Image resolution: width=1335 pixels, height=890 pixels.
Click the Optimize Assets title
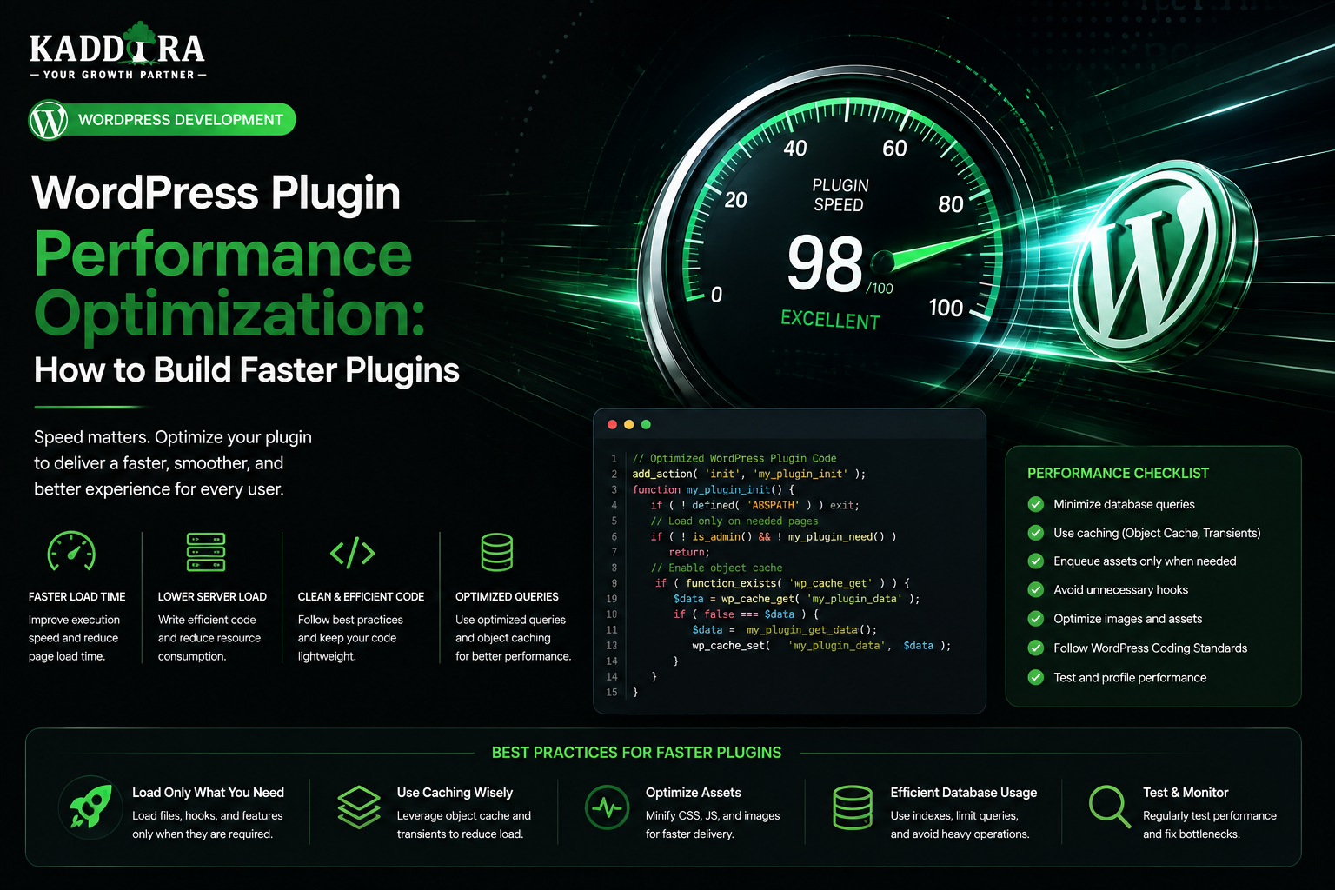694,793
